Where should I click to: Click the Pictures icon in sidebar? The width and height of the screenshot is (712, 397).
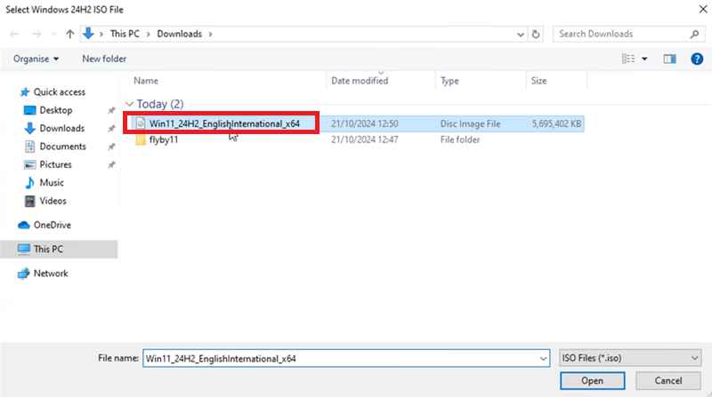(29, 164)
